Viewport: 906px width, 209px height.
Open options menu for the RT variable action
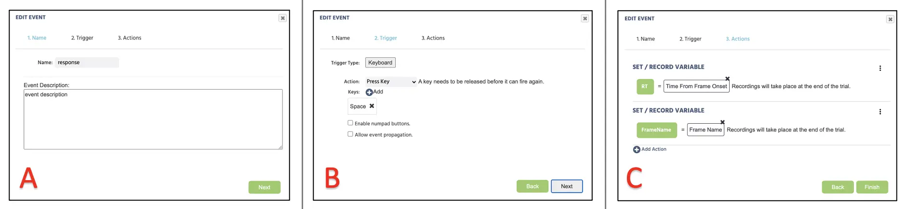point(880,68)
